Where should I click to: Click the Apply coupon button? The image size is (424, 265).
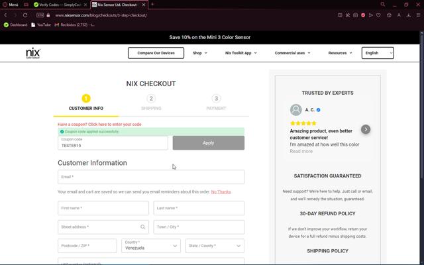point(209,143)
